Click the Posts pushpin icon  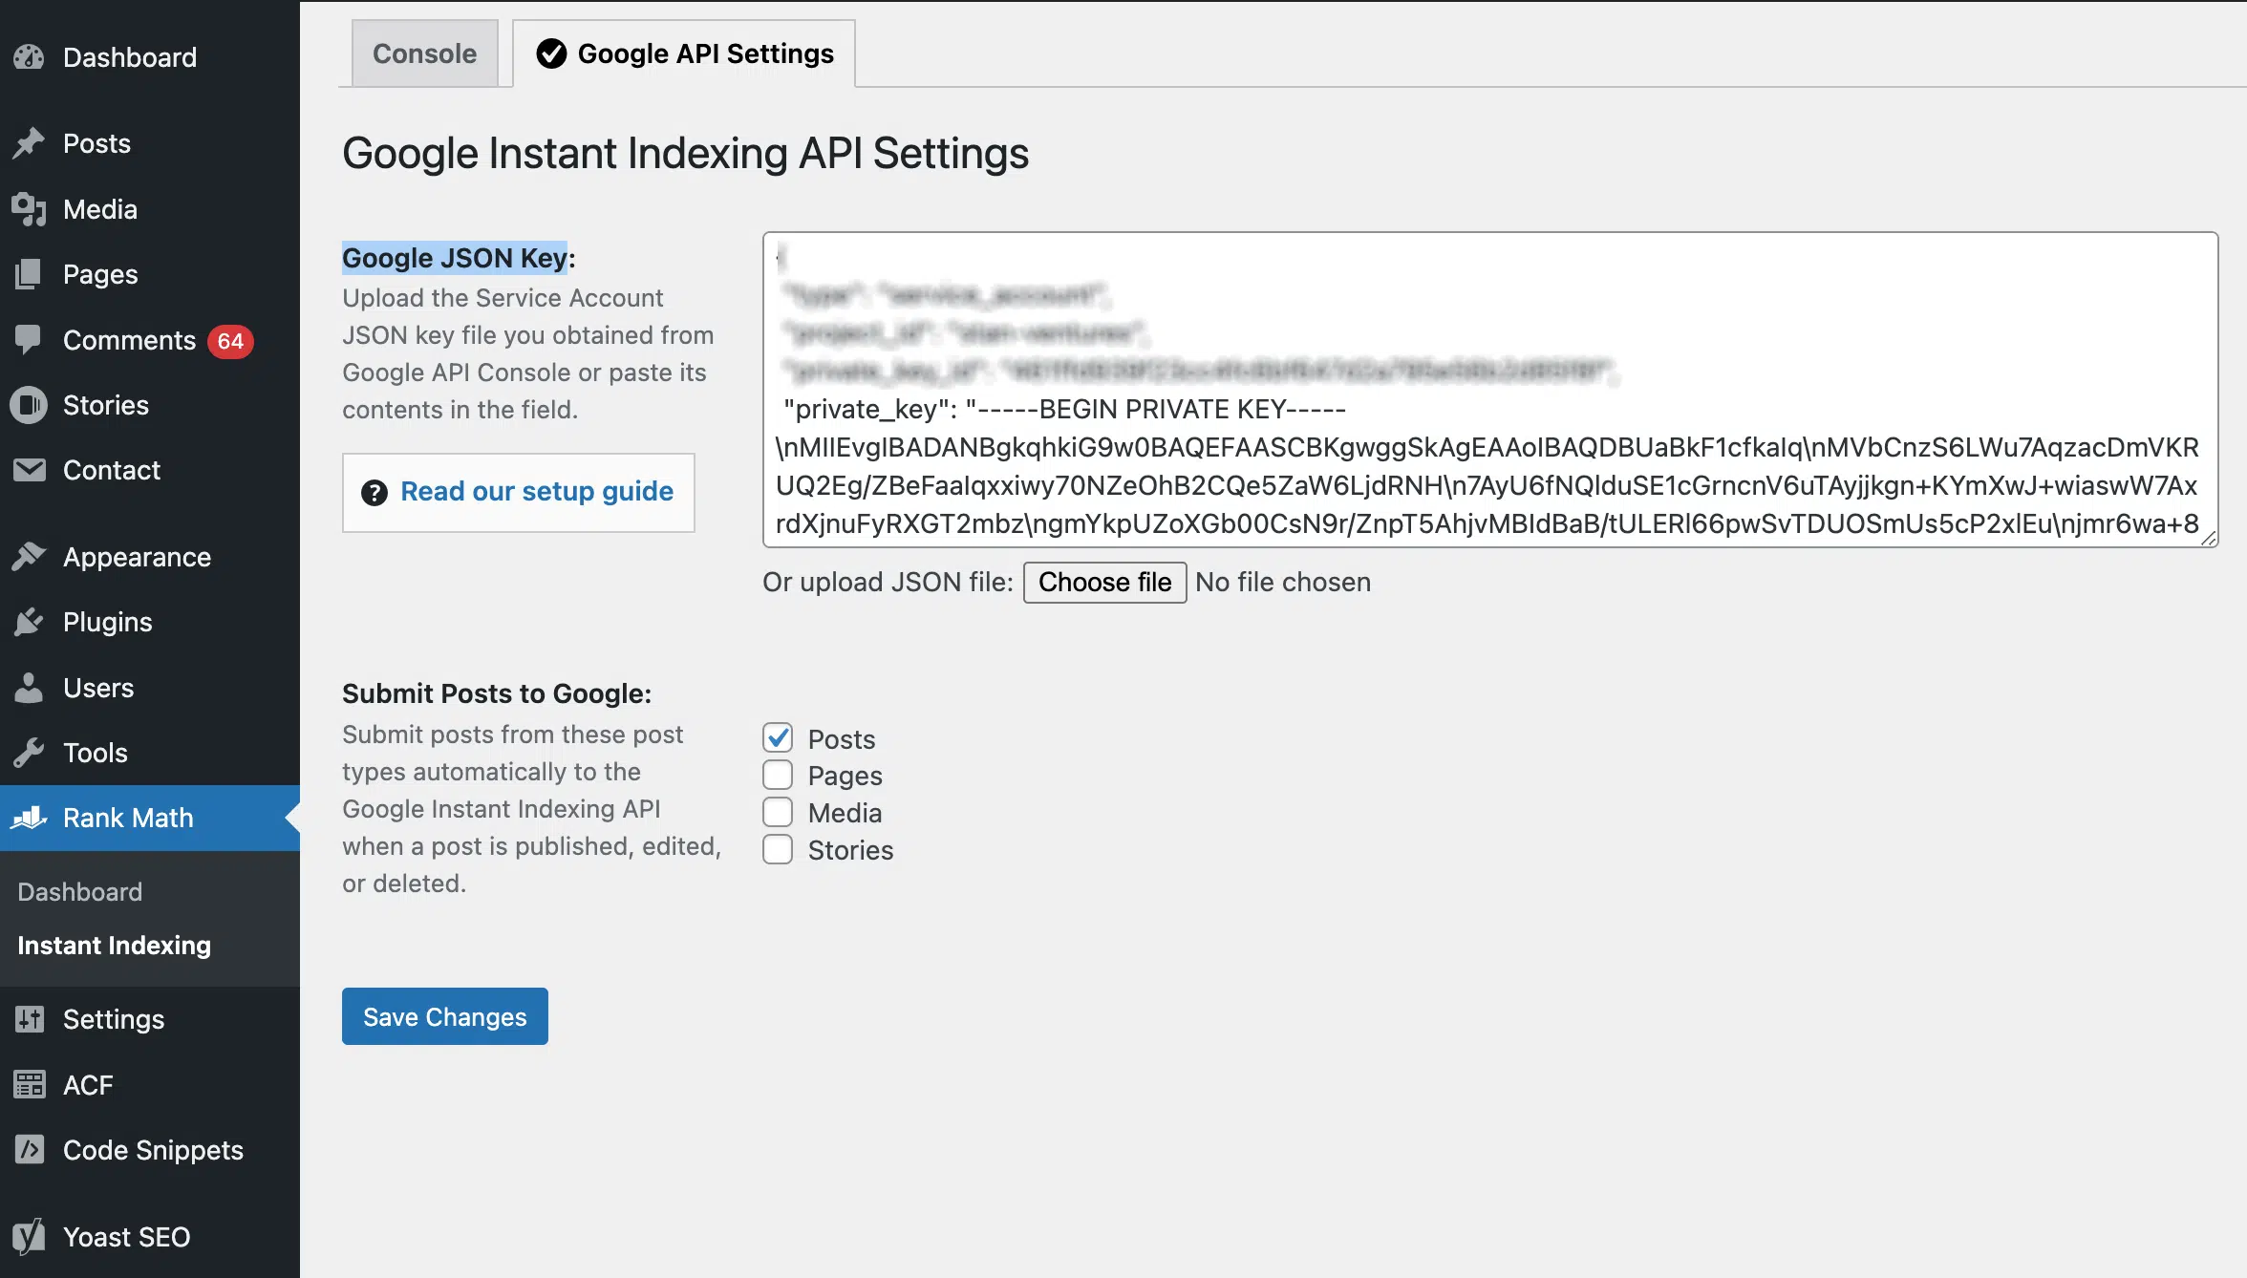pos(29,143)
